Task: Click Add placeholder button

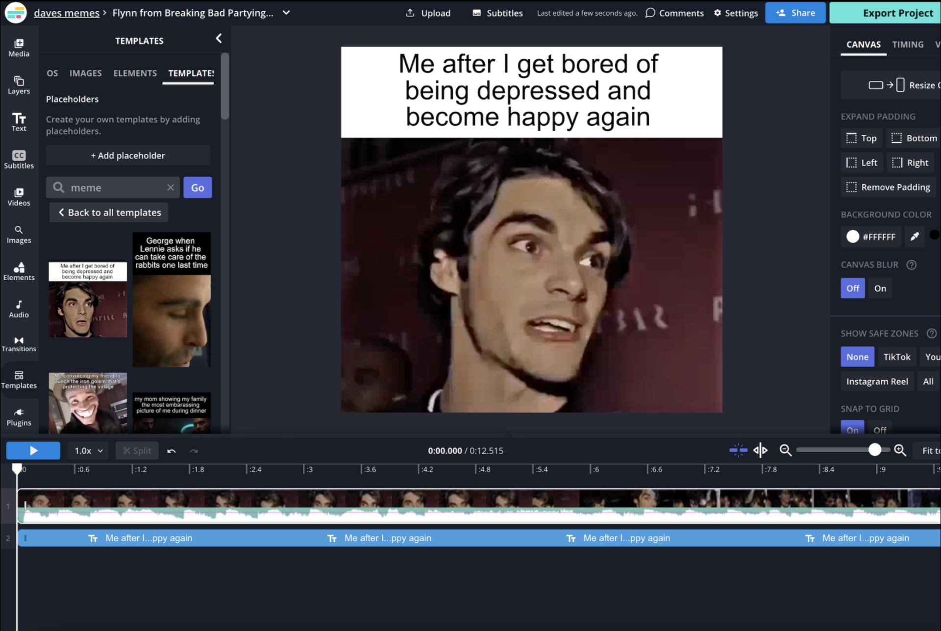Action: [x=127, y=155]
